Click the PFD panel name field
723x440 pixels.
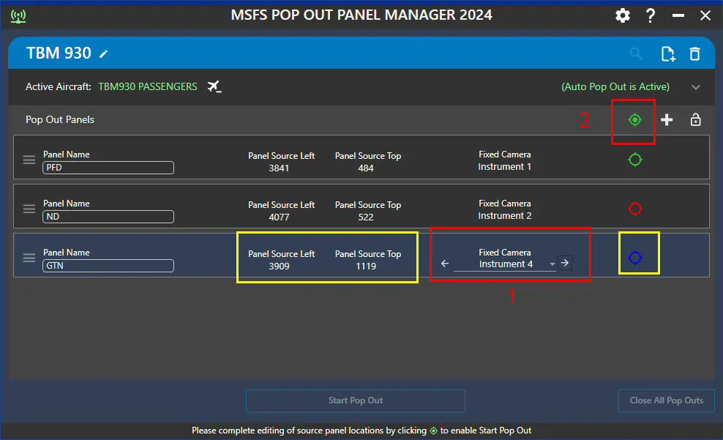pyautogui.click(x=108, y=168)
